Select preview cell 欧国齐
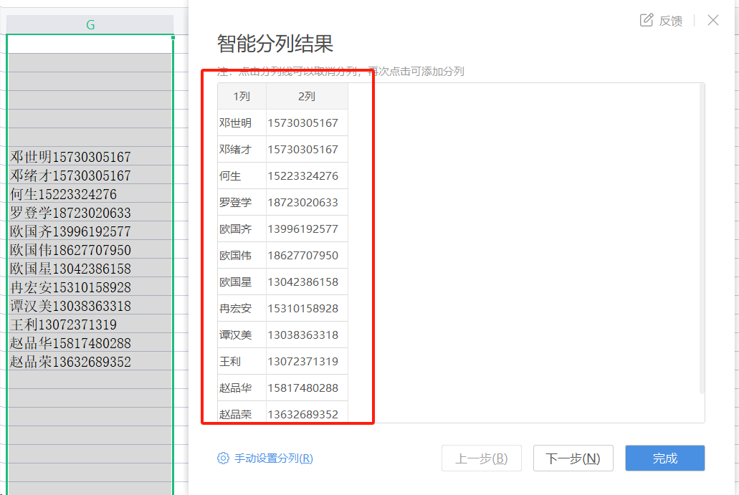Viewport: 739px width, 495px height. pos(242,229)
